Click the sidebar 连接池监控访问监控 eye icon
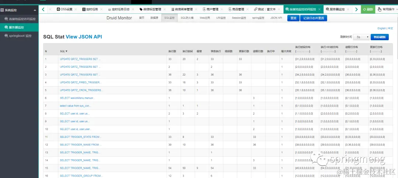The image size is (398, 178). (x=6, y=19)
